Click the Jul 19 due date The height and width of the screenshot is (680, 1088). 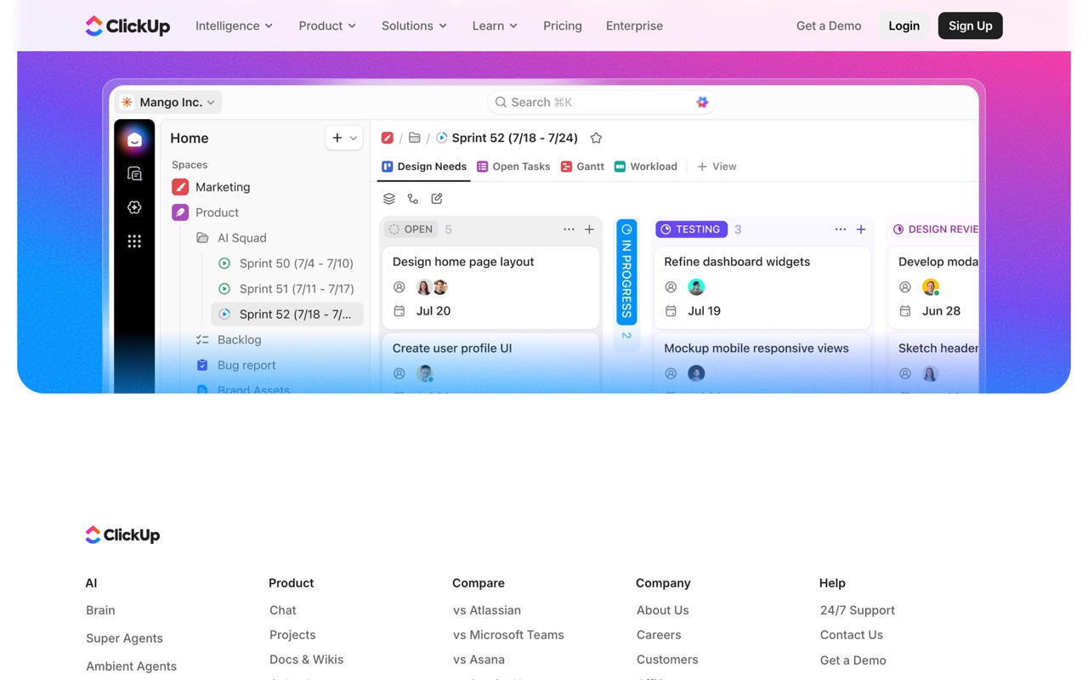click(704, 311)
